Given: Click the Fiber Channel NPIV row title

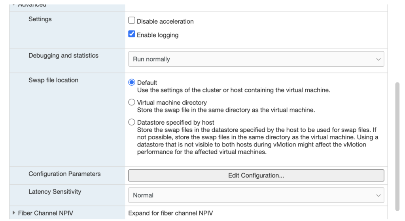Looking at the screenshot, I should click(x=45, y=213).
